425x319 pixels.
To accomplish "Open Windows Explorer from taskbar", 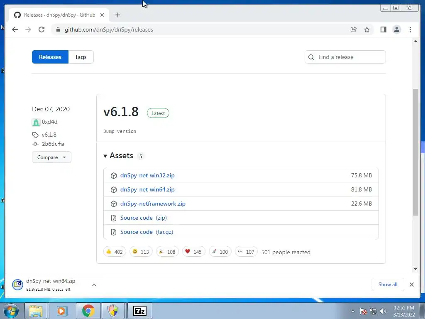I will click(36, 311).
